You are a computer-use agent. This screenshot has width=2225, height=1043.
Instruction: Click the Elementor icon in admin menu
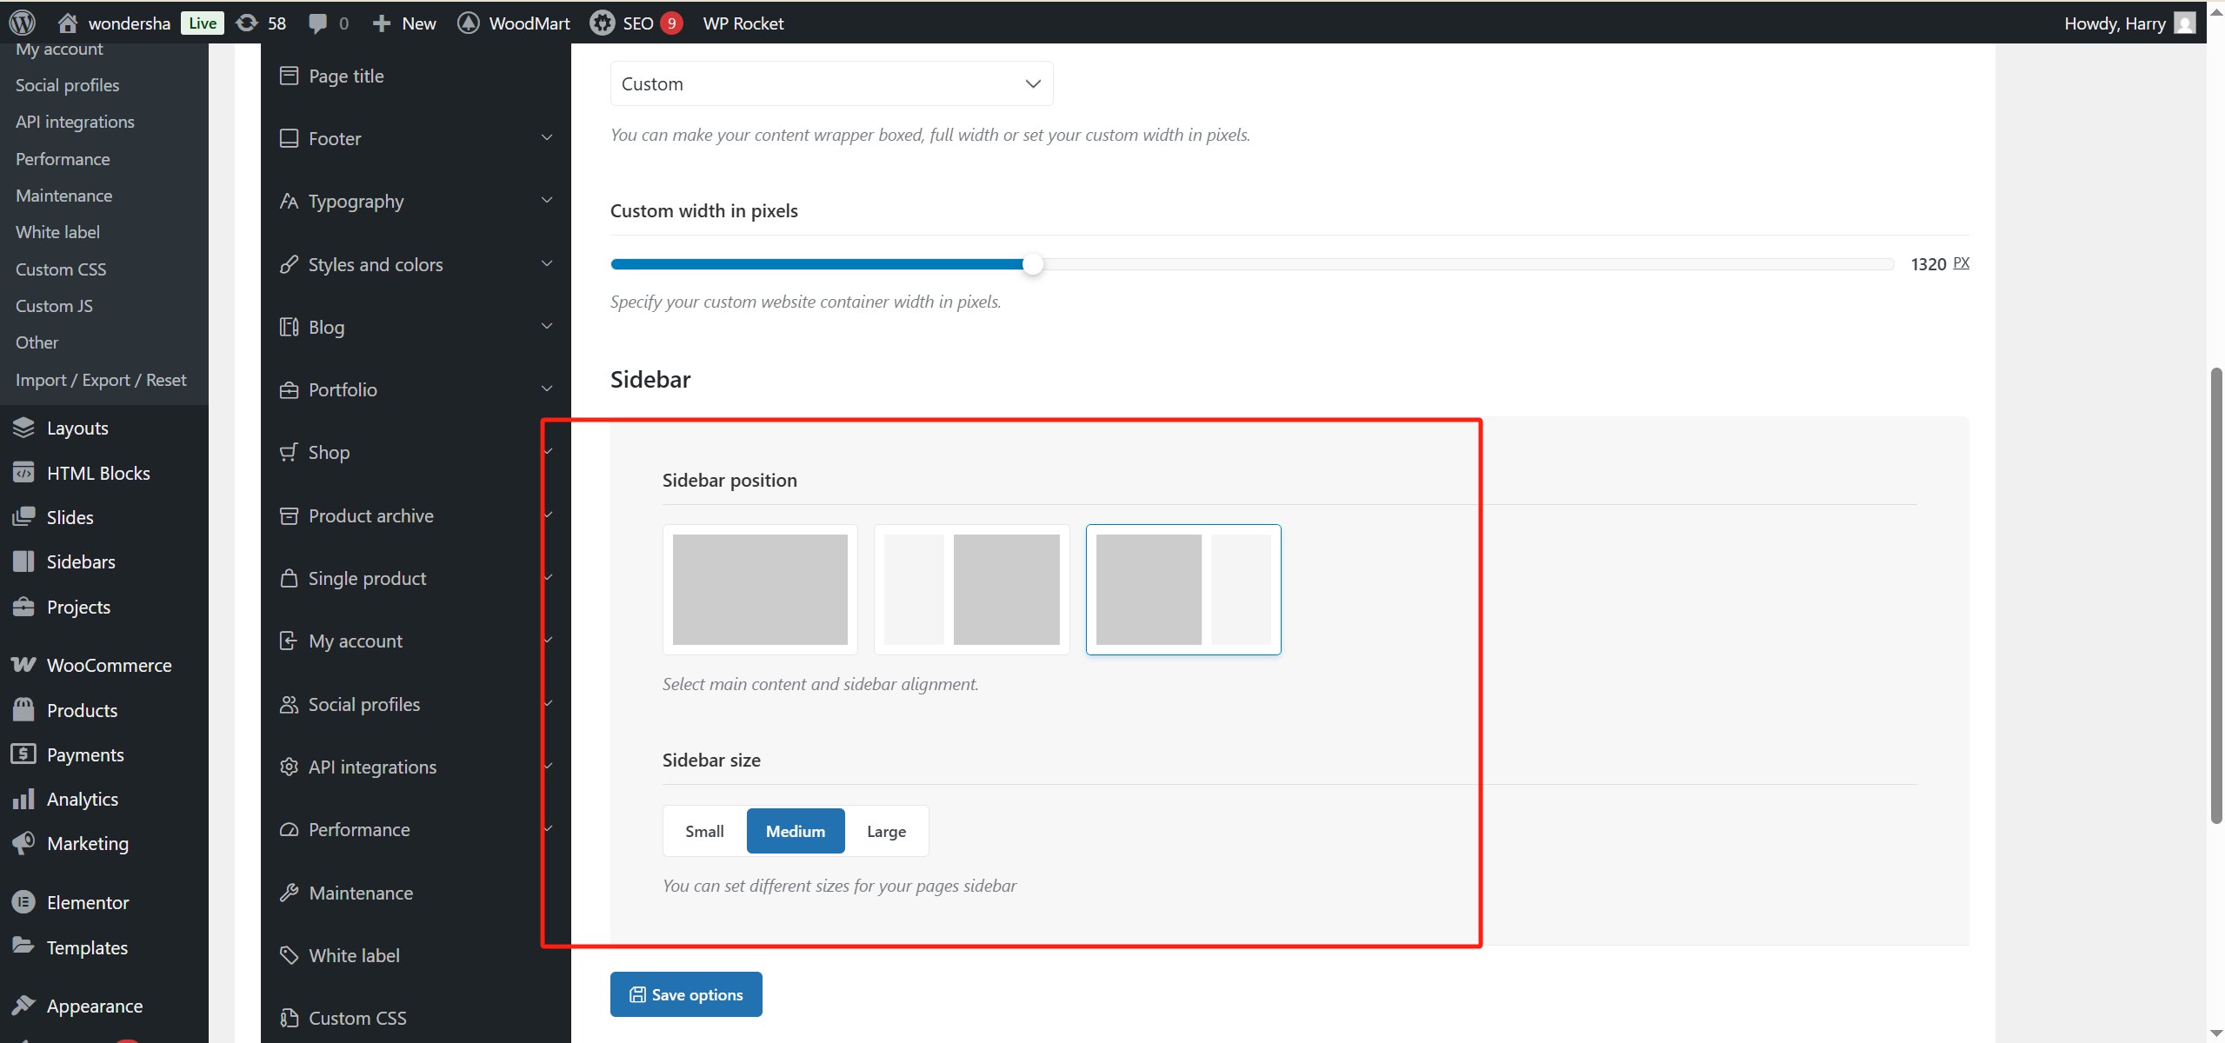click(23, 902)
